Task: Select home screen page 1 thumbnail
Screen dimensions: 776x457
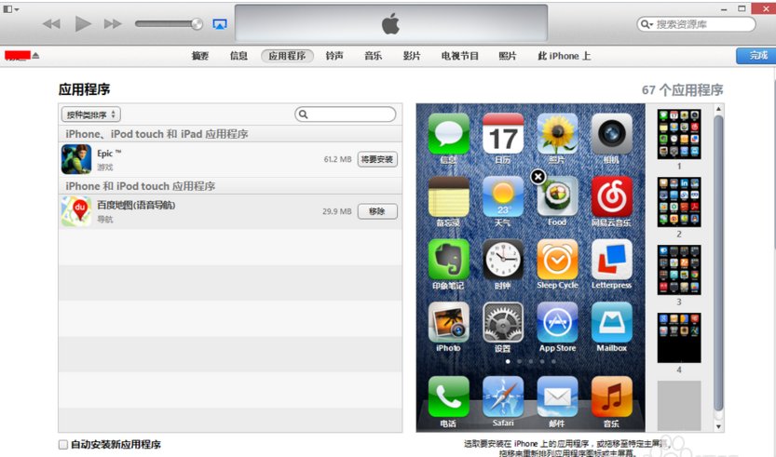Action: pos(679,134)
